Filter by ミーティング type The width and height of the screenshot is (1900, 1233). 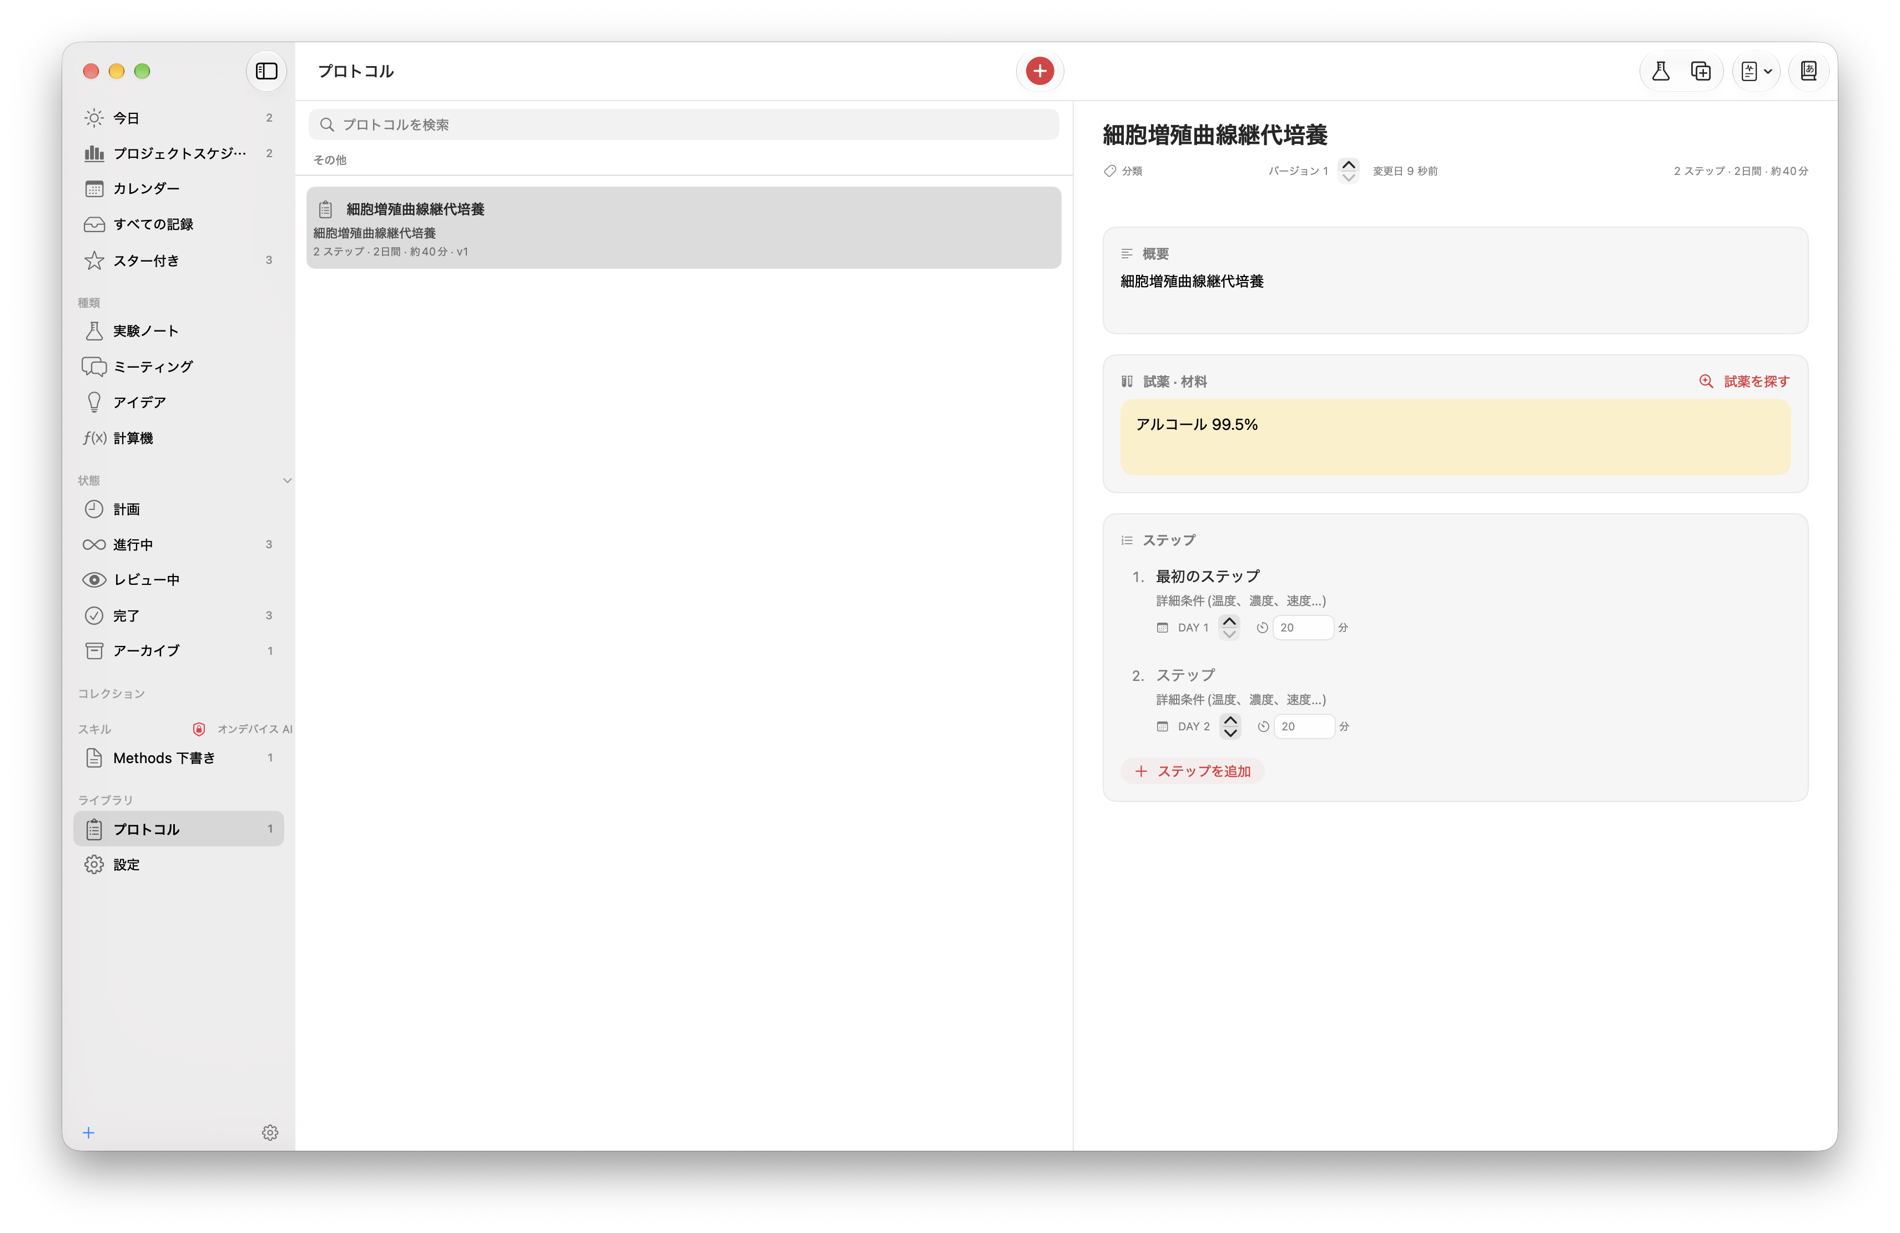179,367
